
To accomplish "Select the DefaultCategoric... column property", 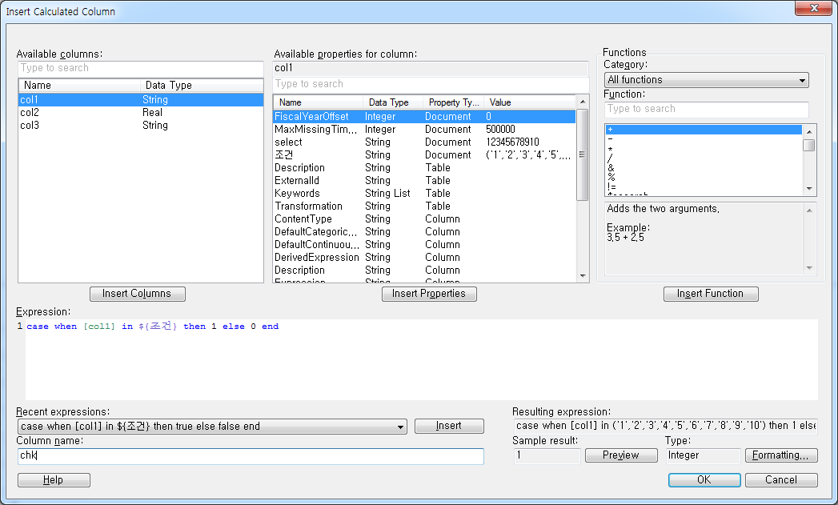I will click(424, 232).
